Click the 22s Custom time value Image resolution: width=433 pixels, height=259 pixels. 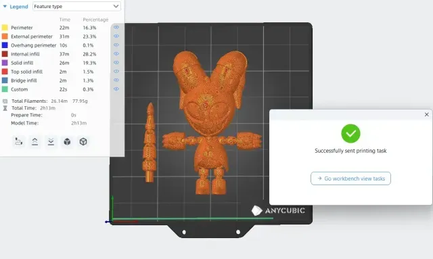63,89
